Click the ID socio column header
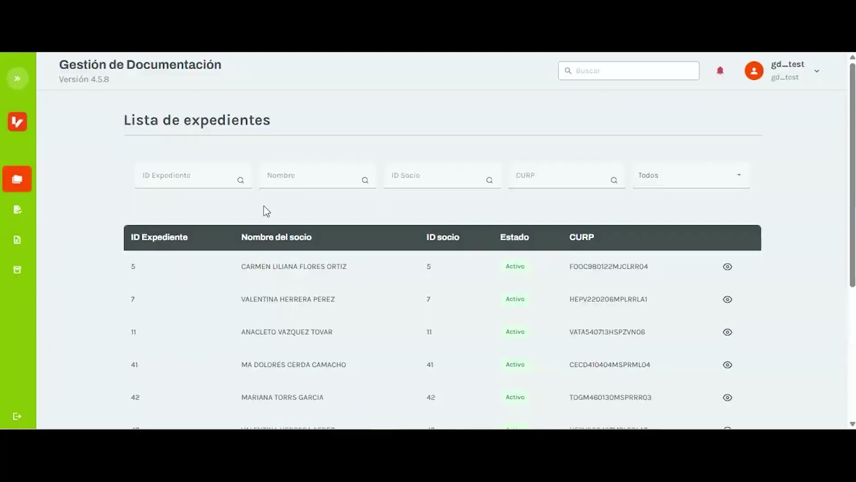The image size is (856, 482). tap(443, 237)
